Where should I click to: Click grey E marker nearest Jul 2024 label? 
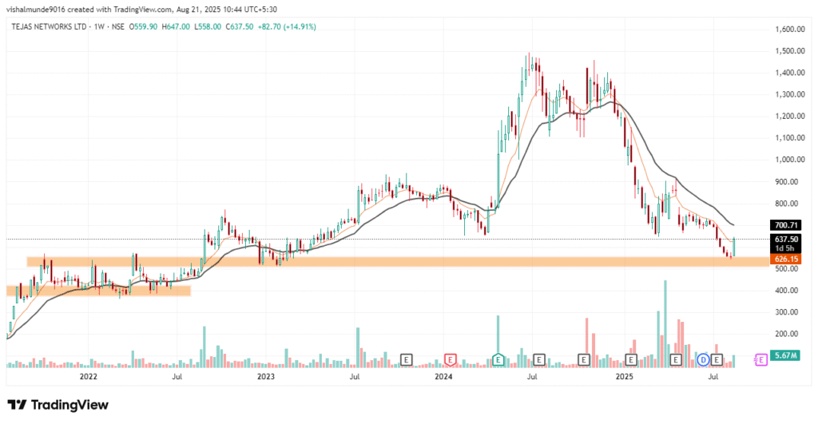point(539,359)
